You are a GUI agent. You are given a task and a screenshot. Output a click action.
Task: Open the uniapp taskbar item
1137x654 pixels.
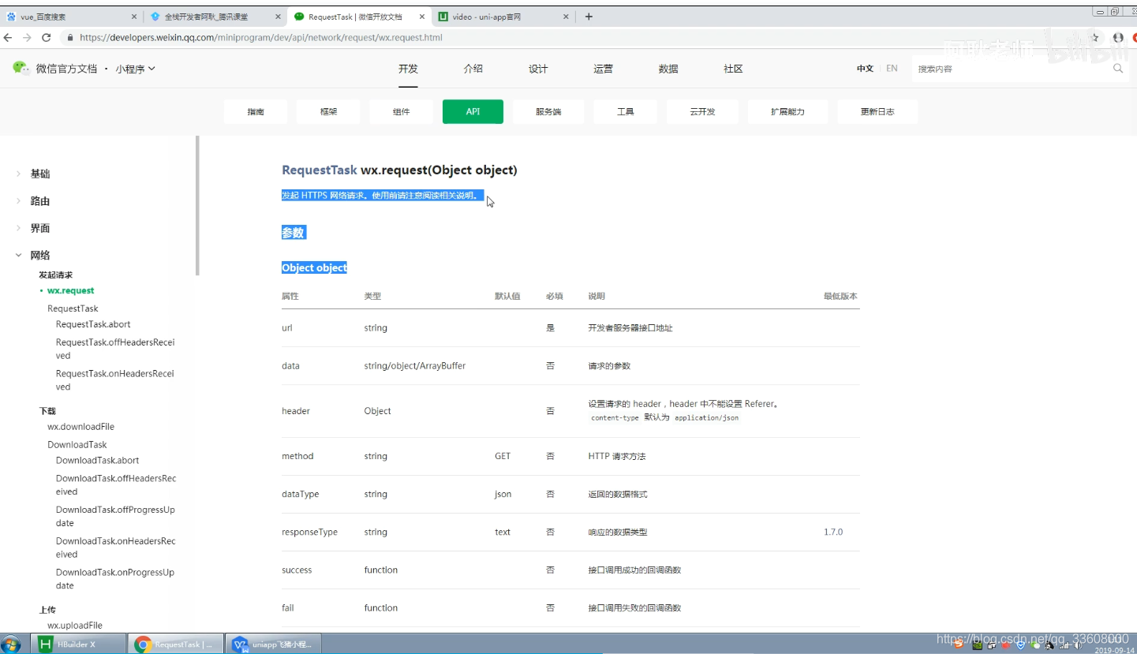(x=273, y=644)
